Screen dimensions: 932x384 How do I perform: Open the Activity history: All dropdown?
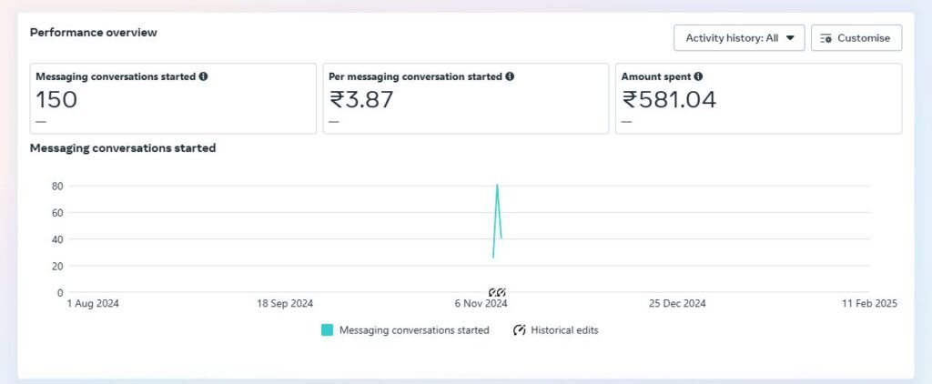[x=738, y=38]
